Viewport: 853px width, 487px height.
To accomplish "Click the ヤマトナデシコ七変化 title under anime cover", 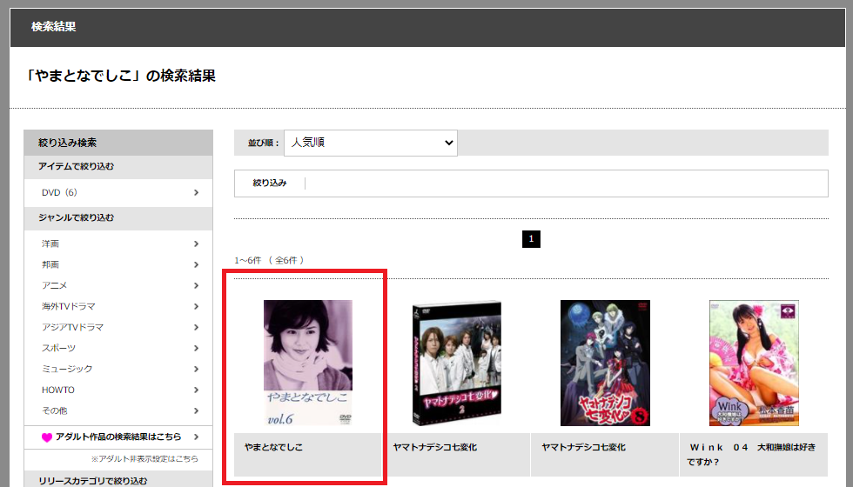I will click(x=583, y=447).
